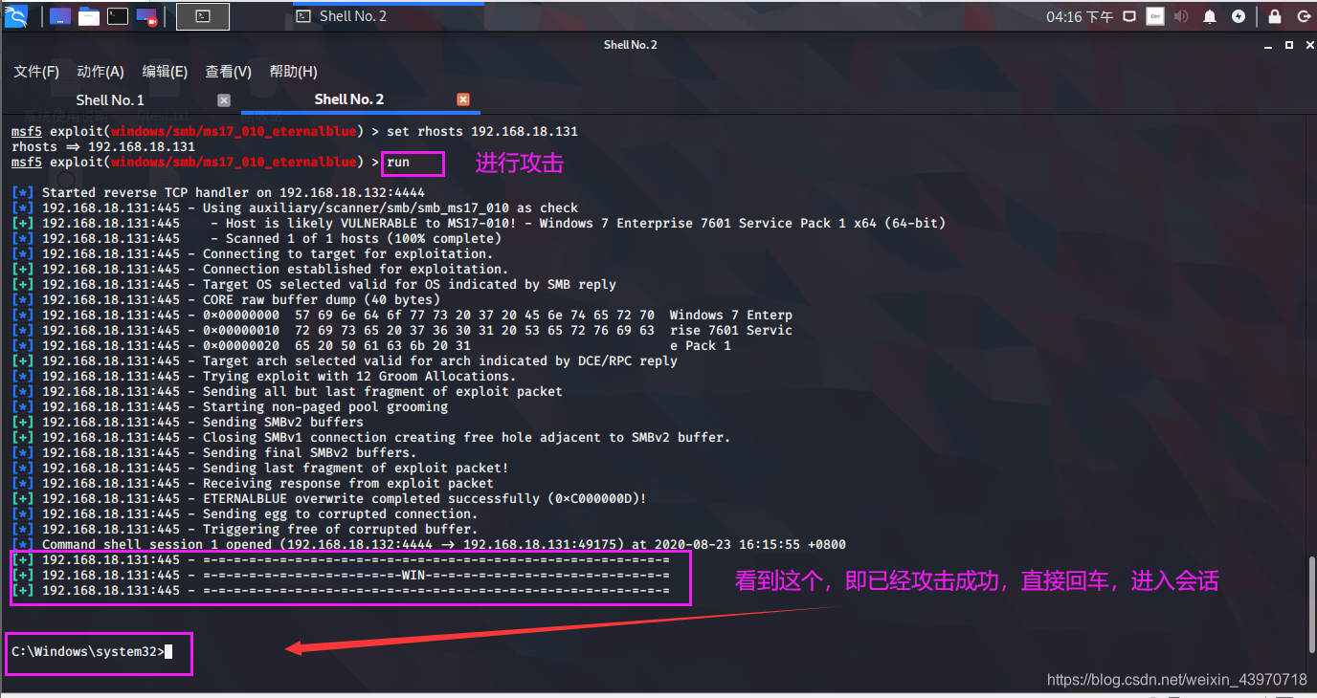
Task: Click 'Target OS selected valid for OS' line
Action: pyautogui.click(x=410, y=284)
